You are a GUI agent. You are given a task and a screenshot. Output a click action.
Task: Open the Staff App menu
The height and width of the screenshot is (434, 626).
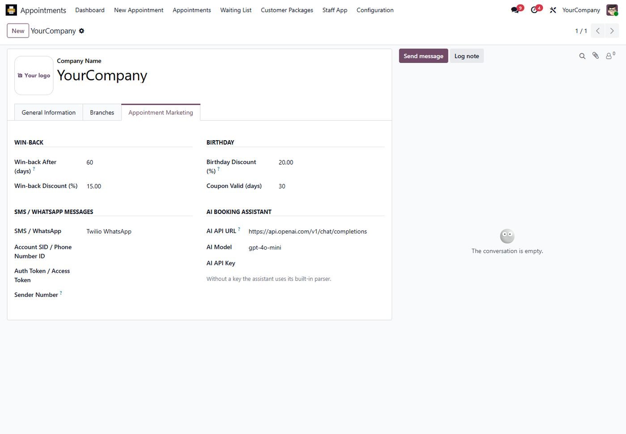[334, 10]
